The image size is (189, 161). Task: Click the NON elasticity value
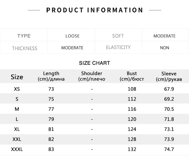[165, 48]
